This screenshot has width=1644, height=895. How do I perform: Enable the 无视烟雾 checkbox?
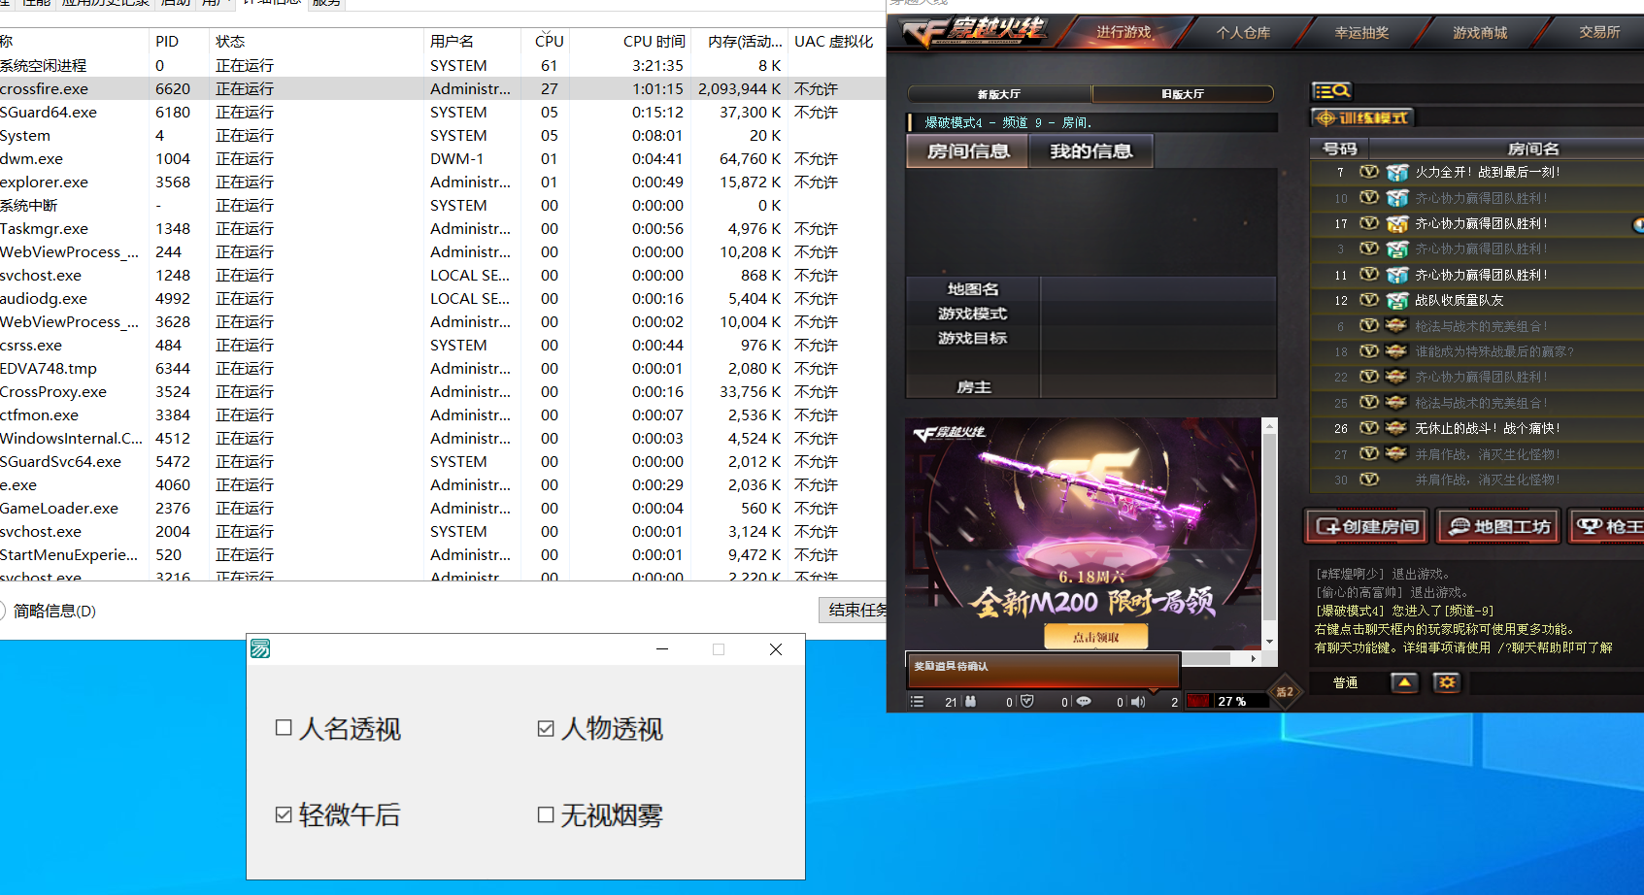545,814
